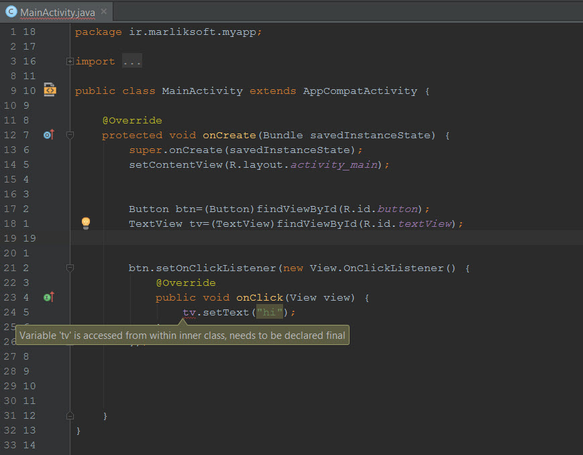Switch to the MainActivity.java tab
The image size is (583, 455).
tap(57, 12)
